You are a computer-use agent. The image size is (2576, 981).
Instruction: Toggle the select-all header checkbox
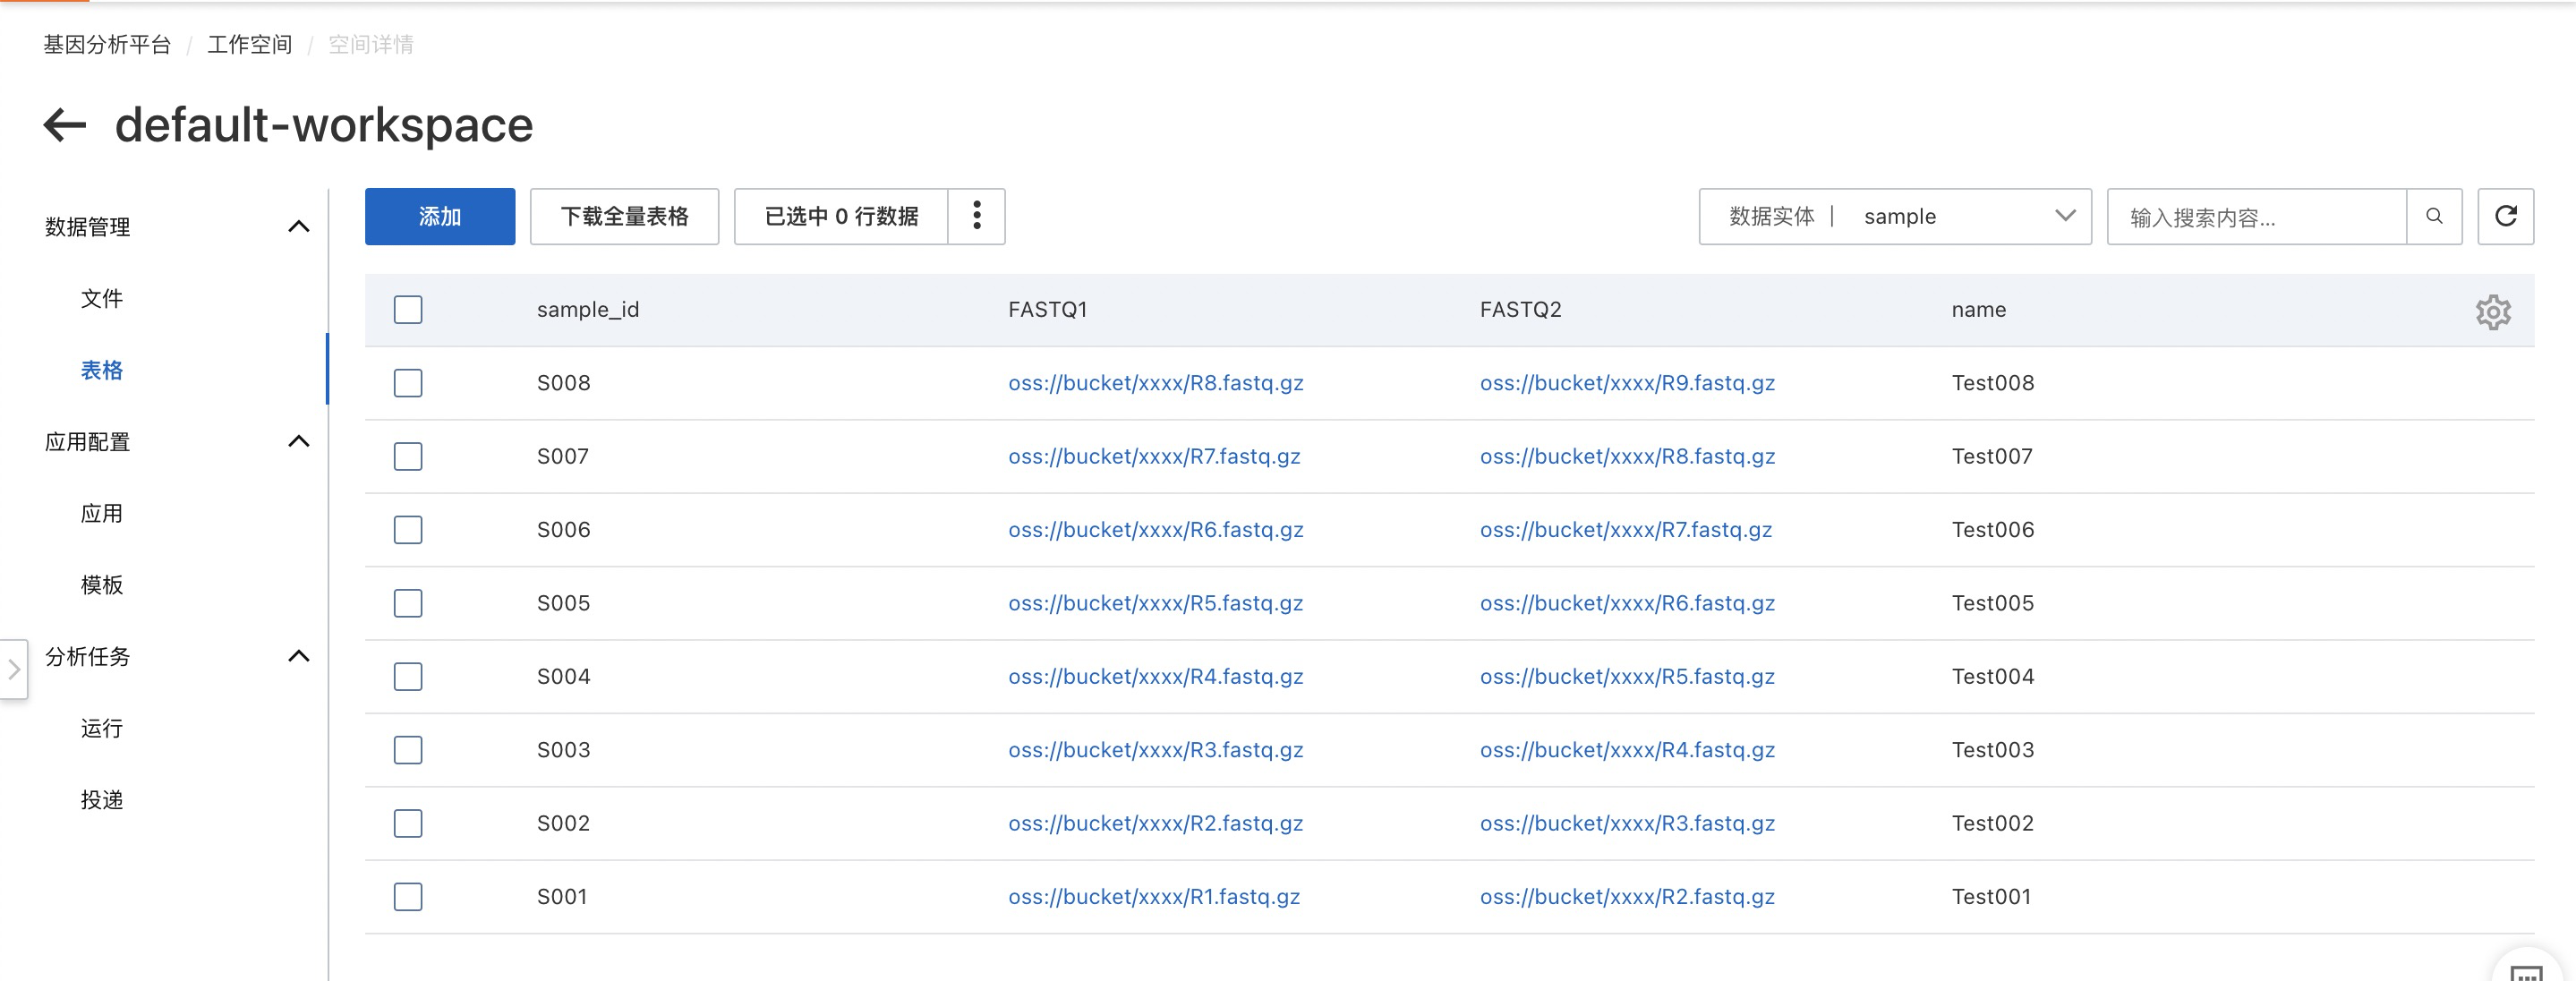[408, 310]
